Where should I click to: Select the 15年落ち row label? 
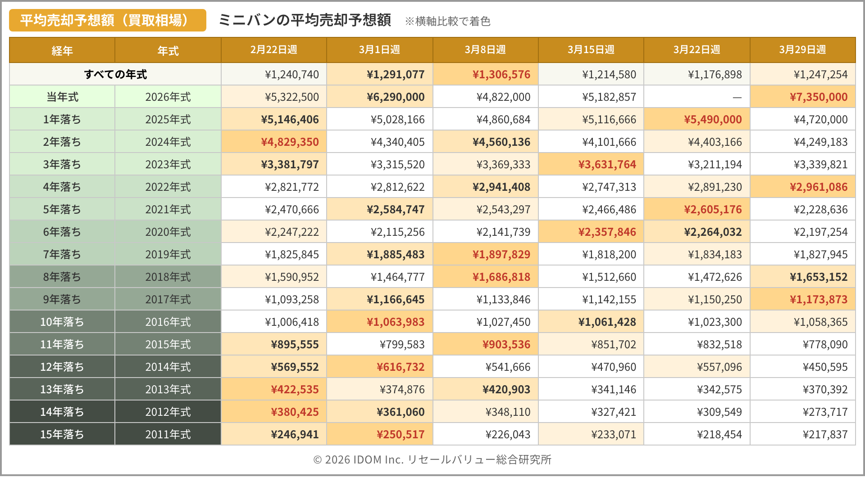(x=62, y=434)
